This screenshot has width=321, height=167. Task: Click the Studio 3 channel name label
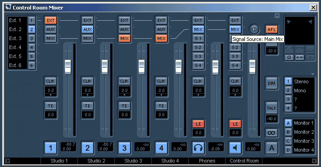point(133,161)
